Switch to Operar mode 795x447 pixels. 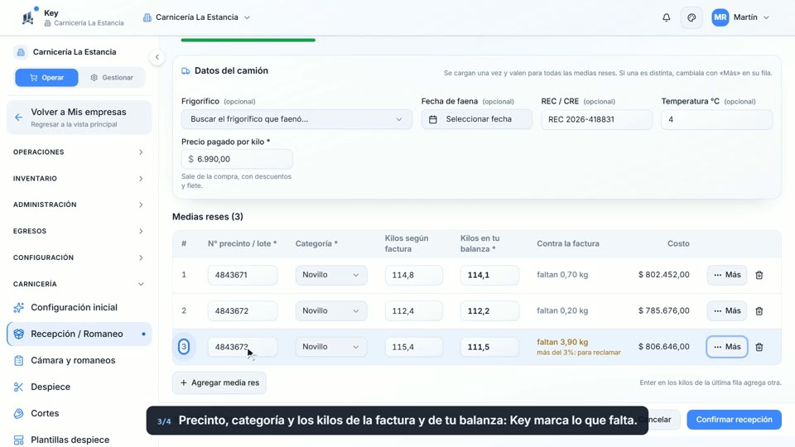click(x=46, y=78)
